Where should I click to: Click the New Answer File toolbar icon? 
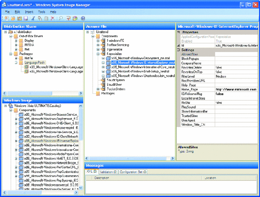(x=7, y=18)
